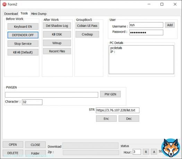Click the A button next to Hour

tap(154, 152)
